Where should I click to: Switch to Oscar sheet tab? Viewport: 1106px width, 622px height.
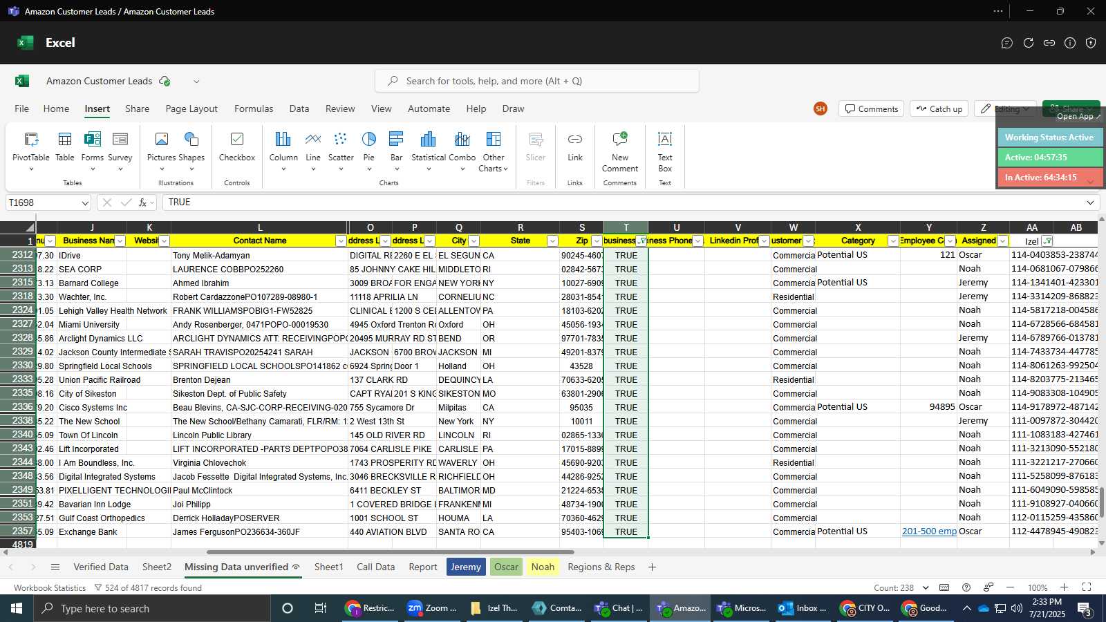[x=506, y=567]
